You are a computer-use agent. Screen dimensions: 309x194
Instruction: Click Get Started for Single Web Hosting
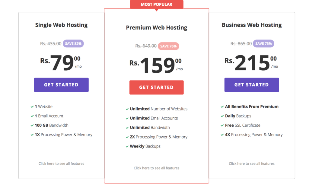(x=61, y=85)
